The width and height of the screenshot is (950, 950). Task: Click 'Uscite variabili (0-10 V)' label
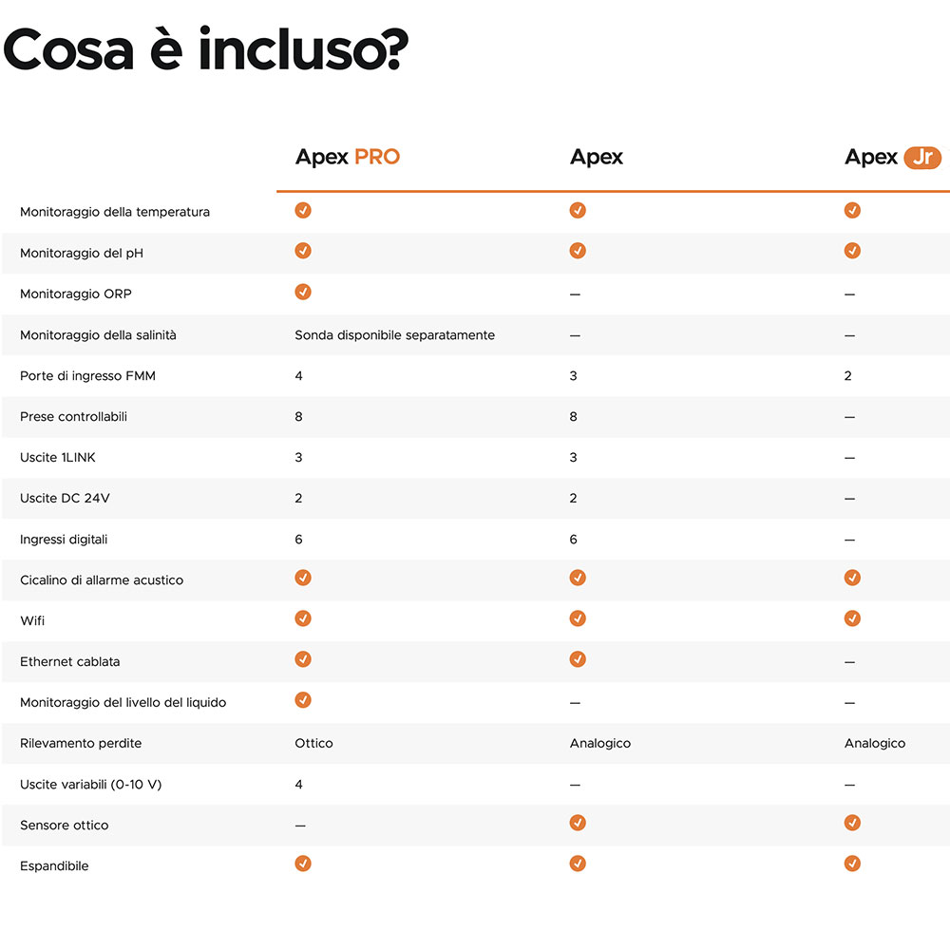pos(91,785)
